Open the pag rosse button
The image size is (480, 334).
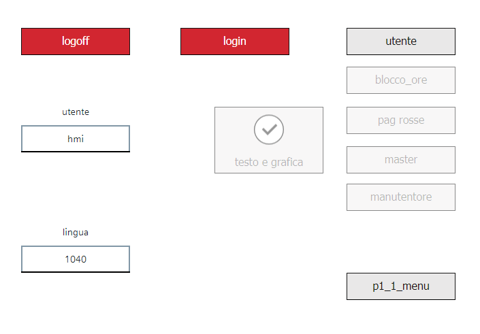click(x=400, y=120)
